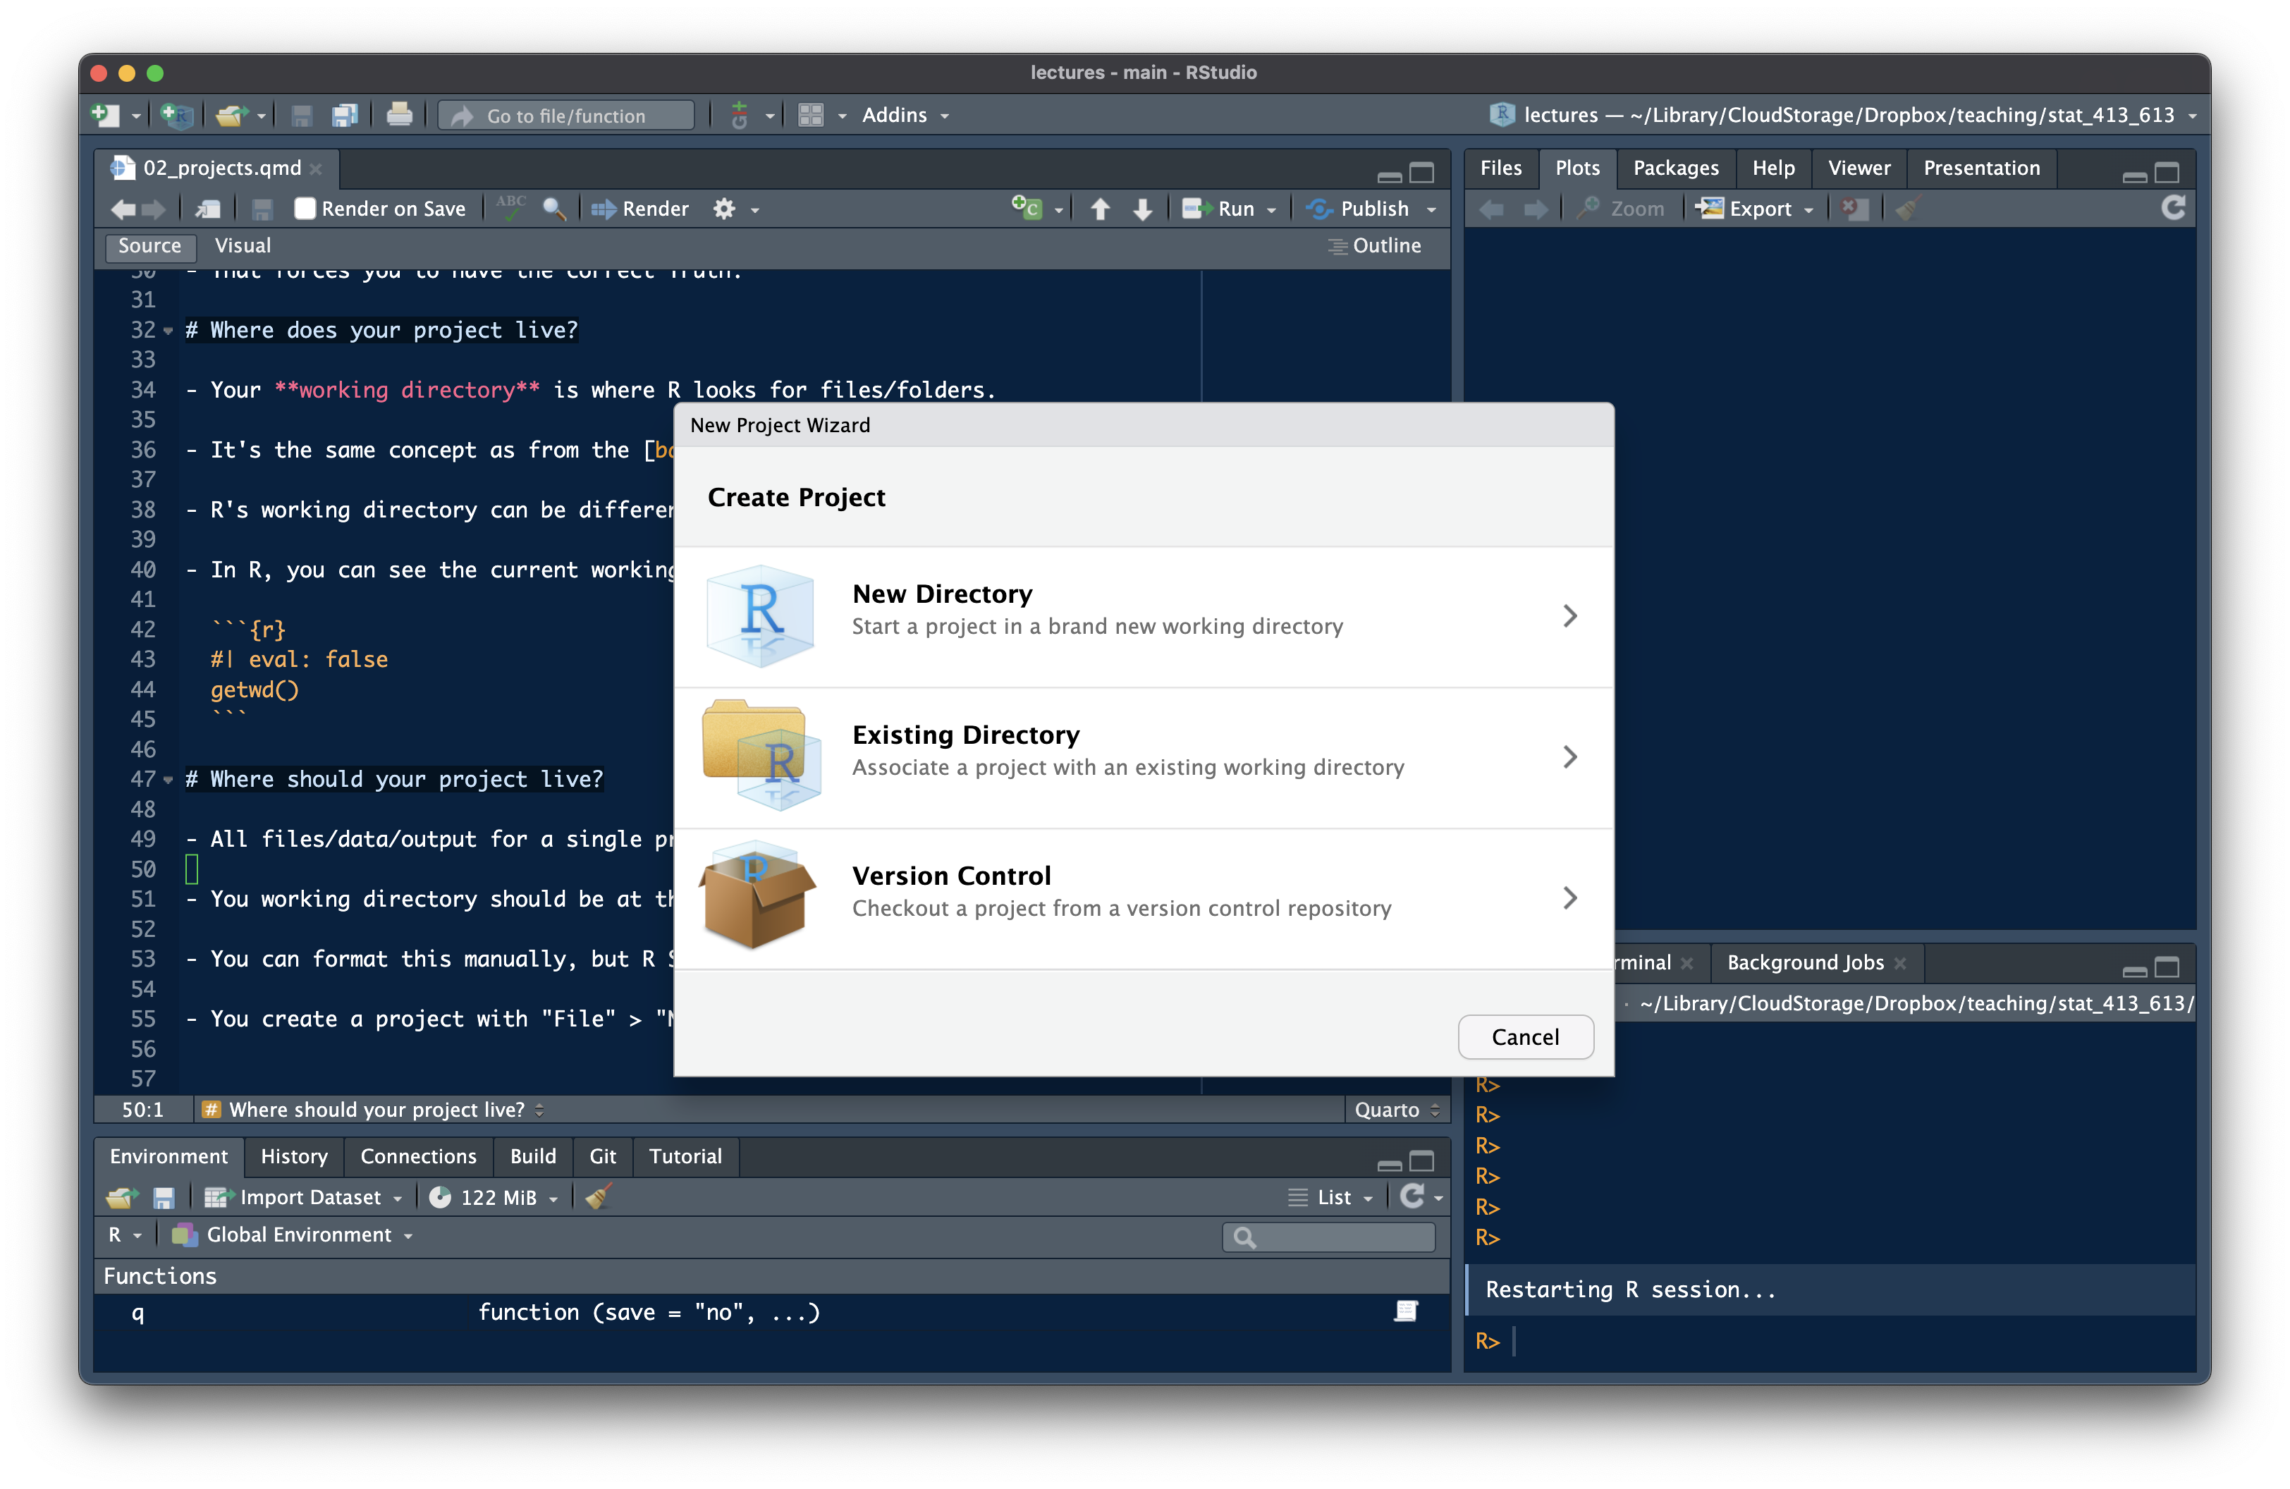Click the print document icon
Screen dimensions: 2290x1489
tap(399, 116)
